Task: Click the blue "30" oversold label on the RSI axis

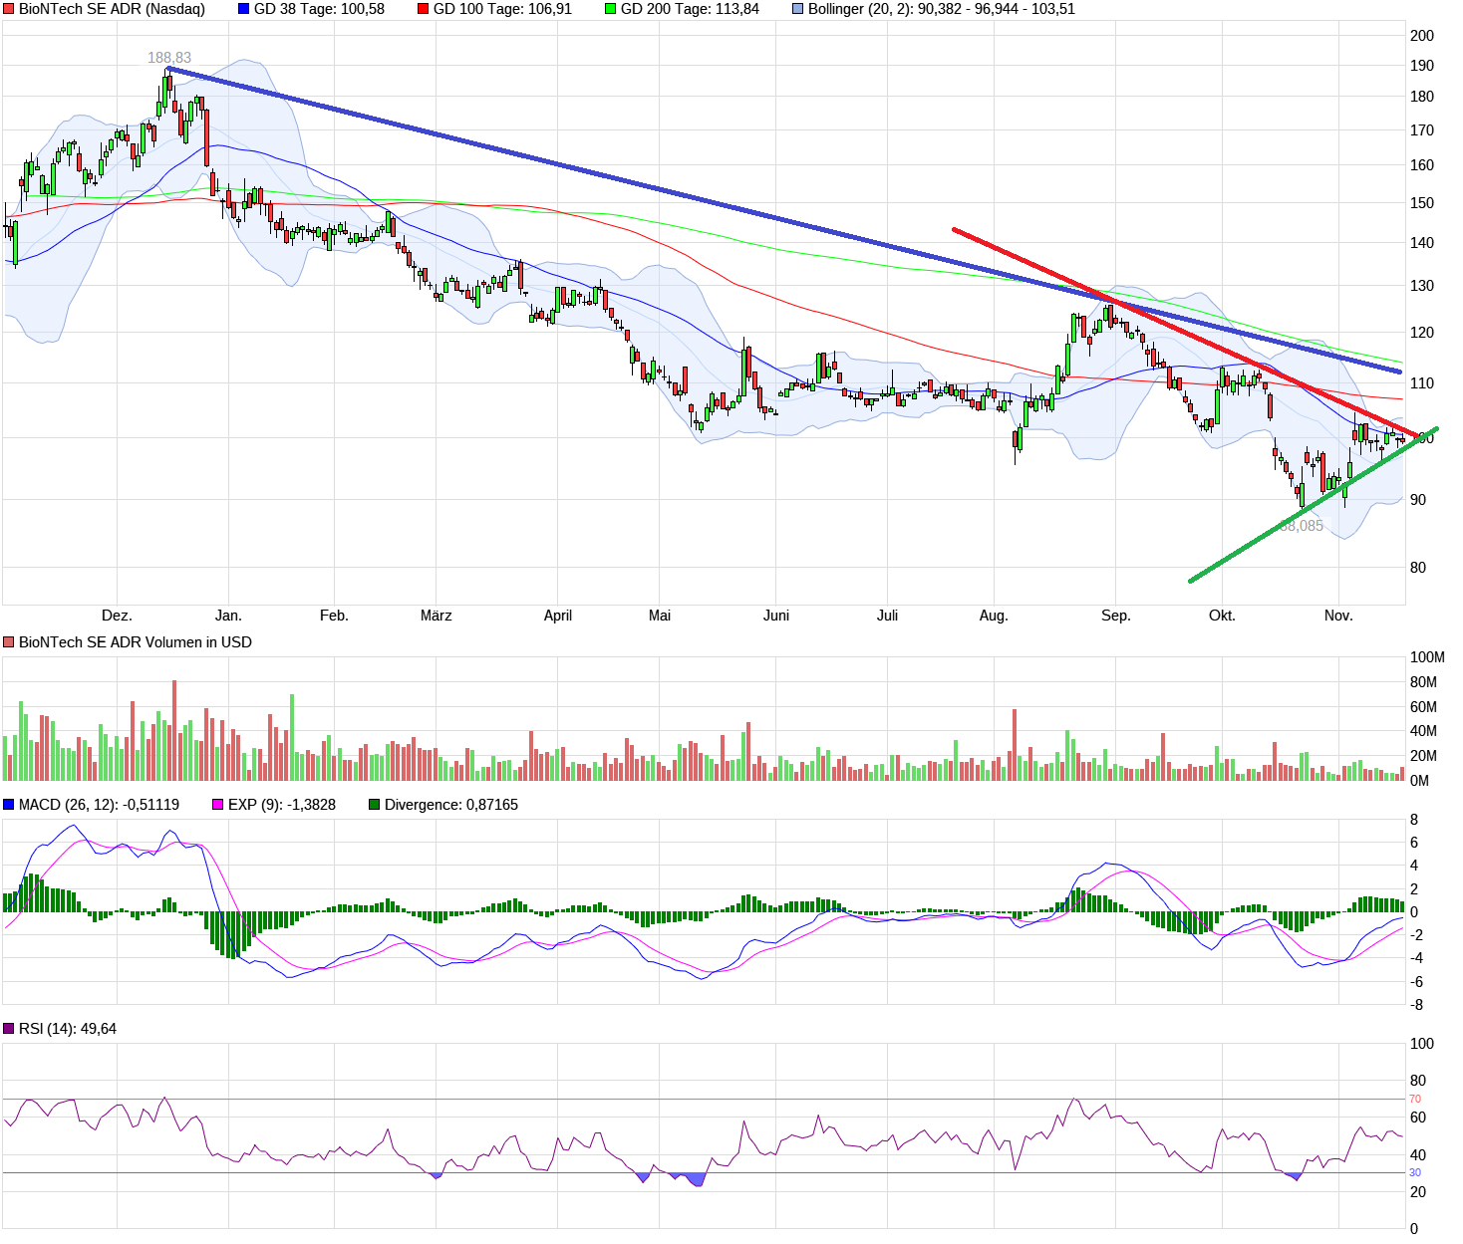Action: (x=1415, y=1172)
